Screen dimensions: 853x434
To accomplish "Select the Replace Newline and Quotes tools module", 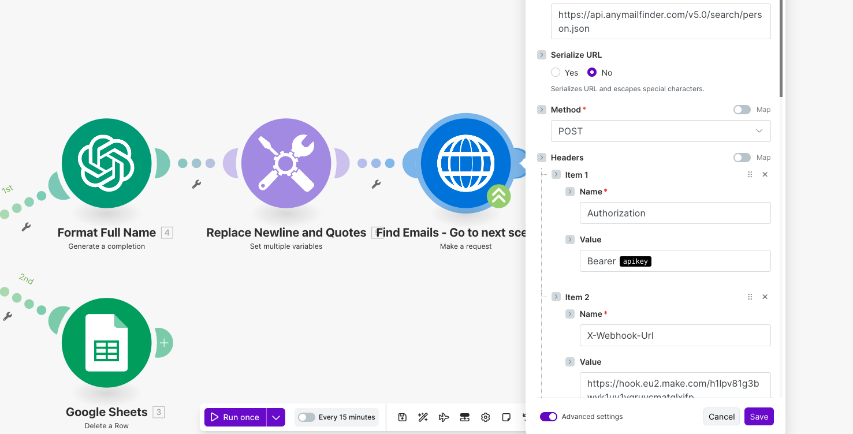I will tap(286, 163).
